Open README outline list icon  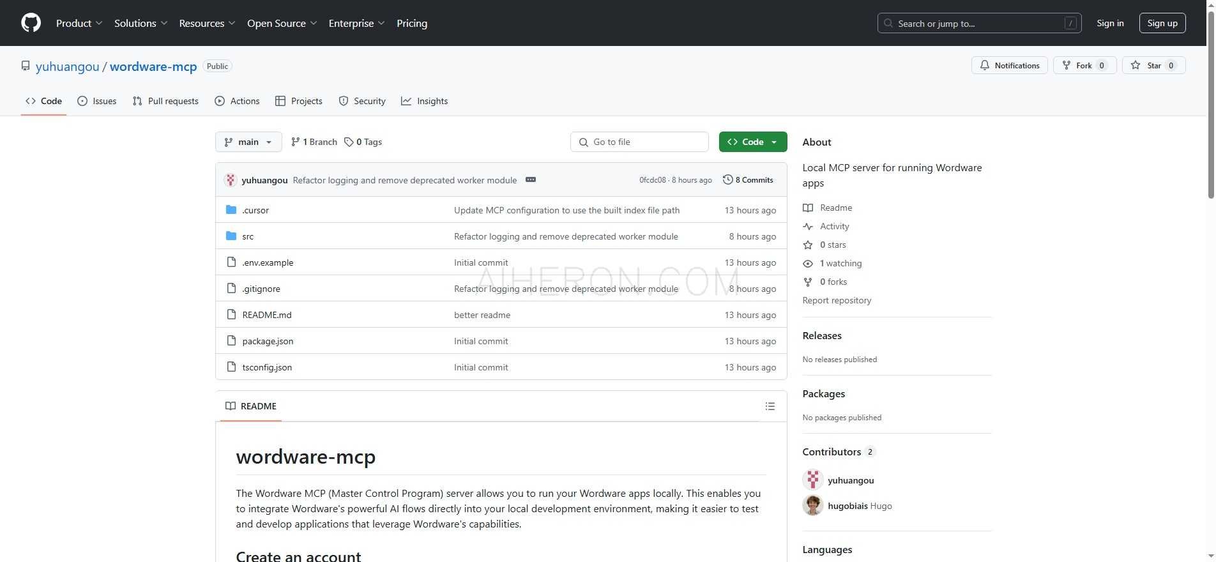[770, 406]
